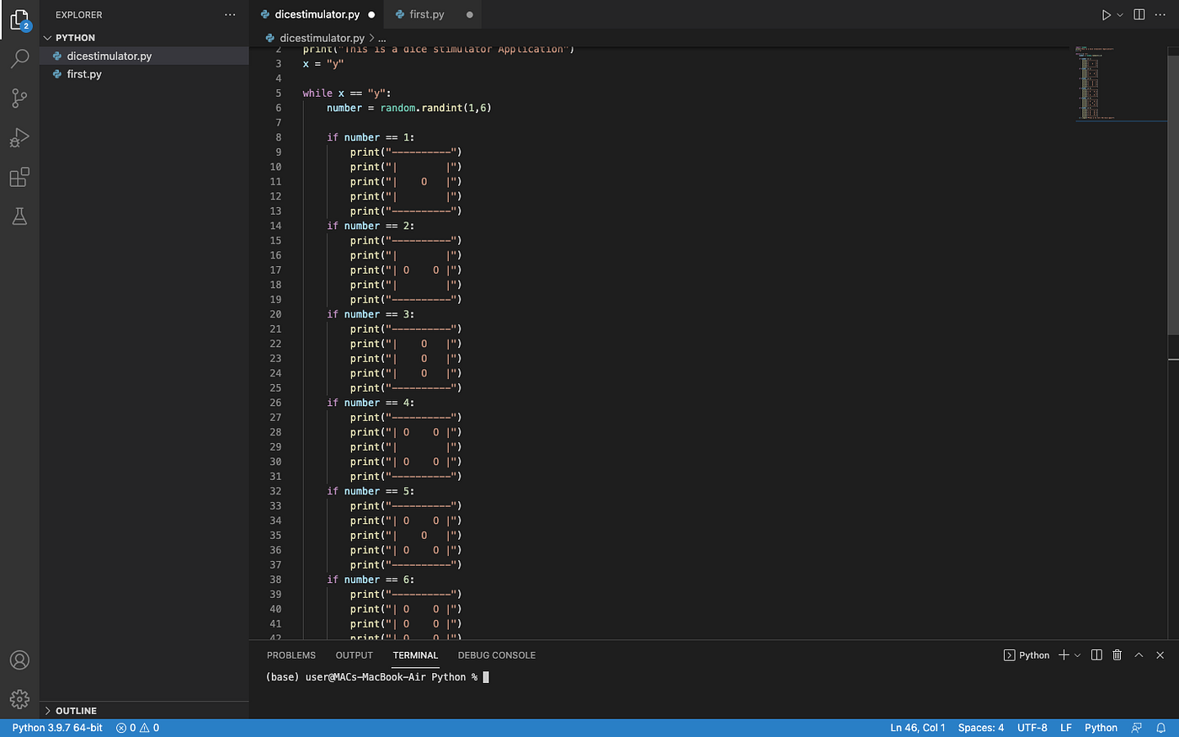This screenshot has height=737, width=1179.
Task: Kill the terminal with the trash icon
Action: (x=1117, y=654)
